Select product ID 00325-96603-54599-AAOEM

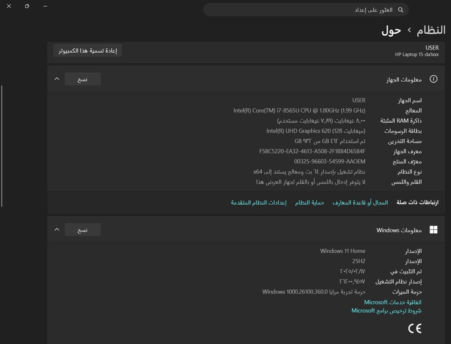[330, 161]
